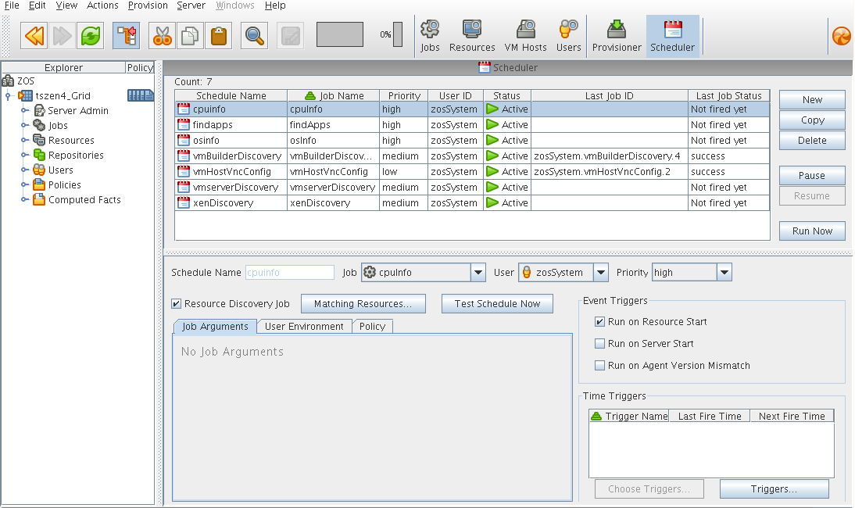This screenshot has height=508, width=855.
Task: Uncheck the Resource Discovery Job checkbox
Action: pos(177,304)
